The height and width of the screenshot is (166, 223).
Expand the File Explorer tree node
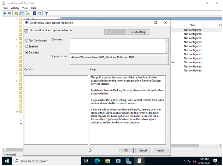(17, 19)
